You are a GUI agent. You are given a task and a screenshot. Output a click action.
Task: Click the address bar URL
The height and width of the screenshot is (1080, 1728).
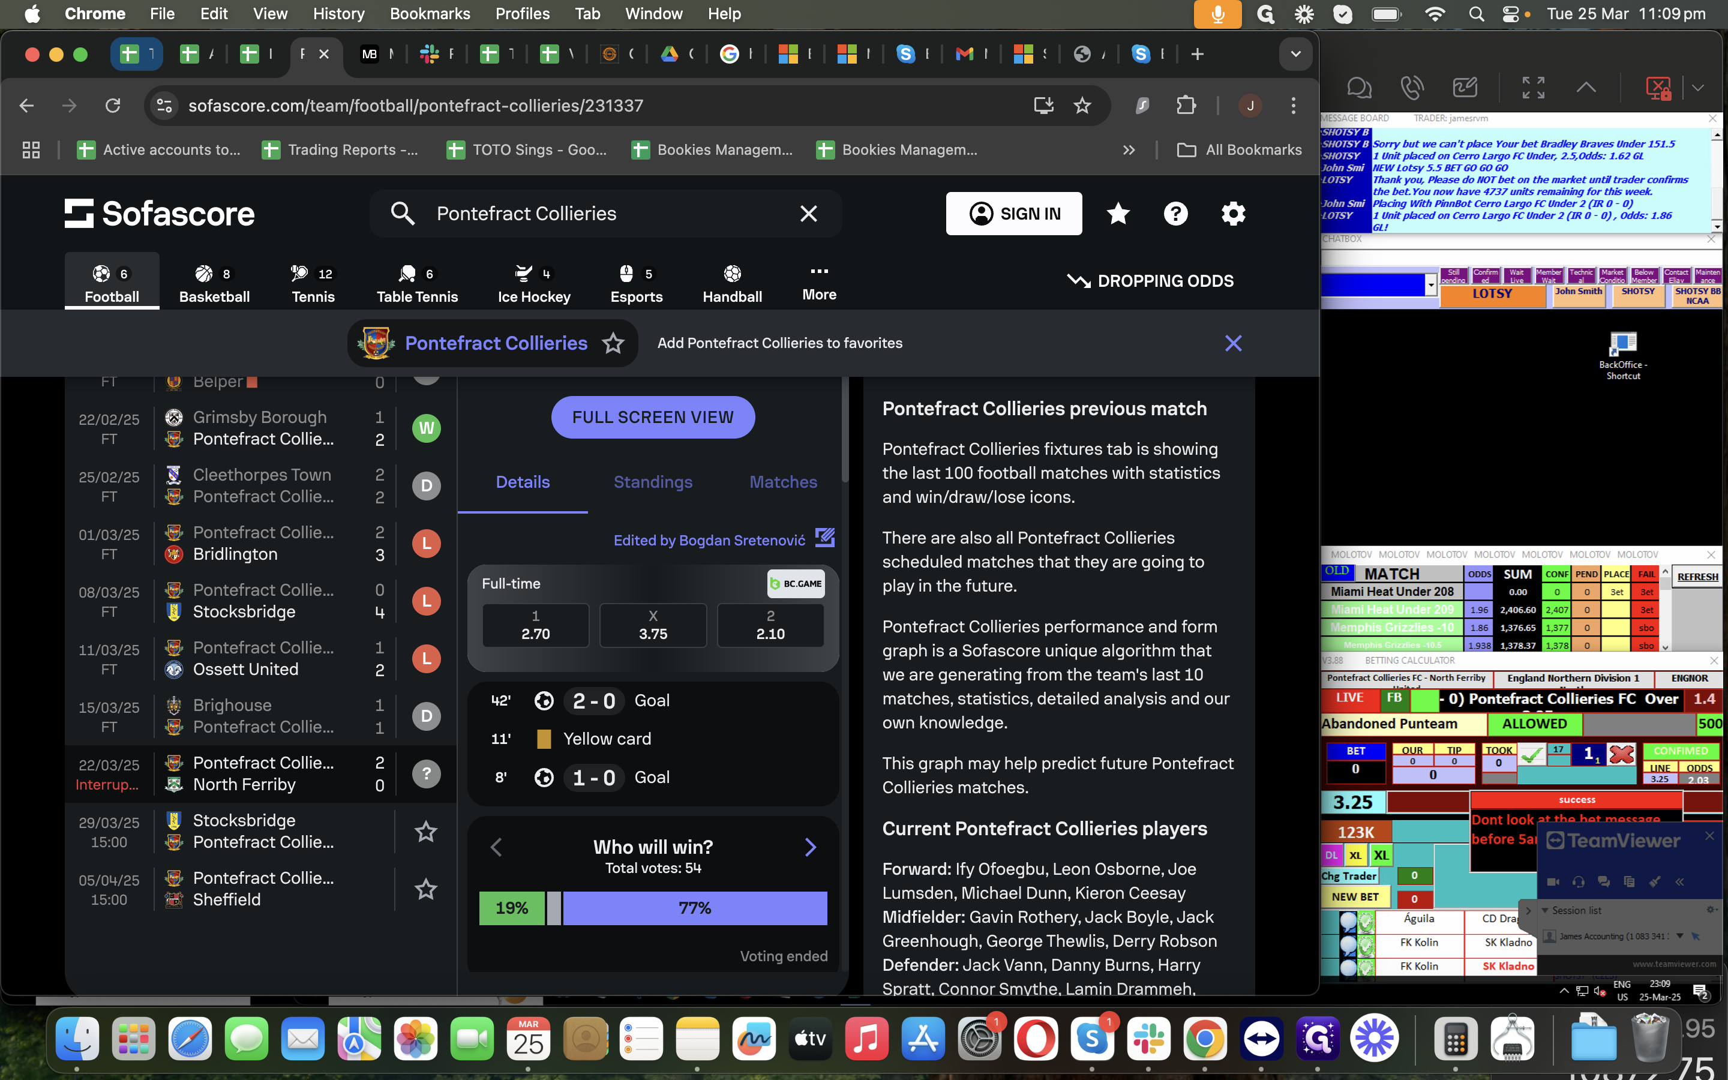pos(416,106)
